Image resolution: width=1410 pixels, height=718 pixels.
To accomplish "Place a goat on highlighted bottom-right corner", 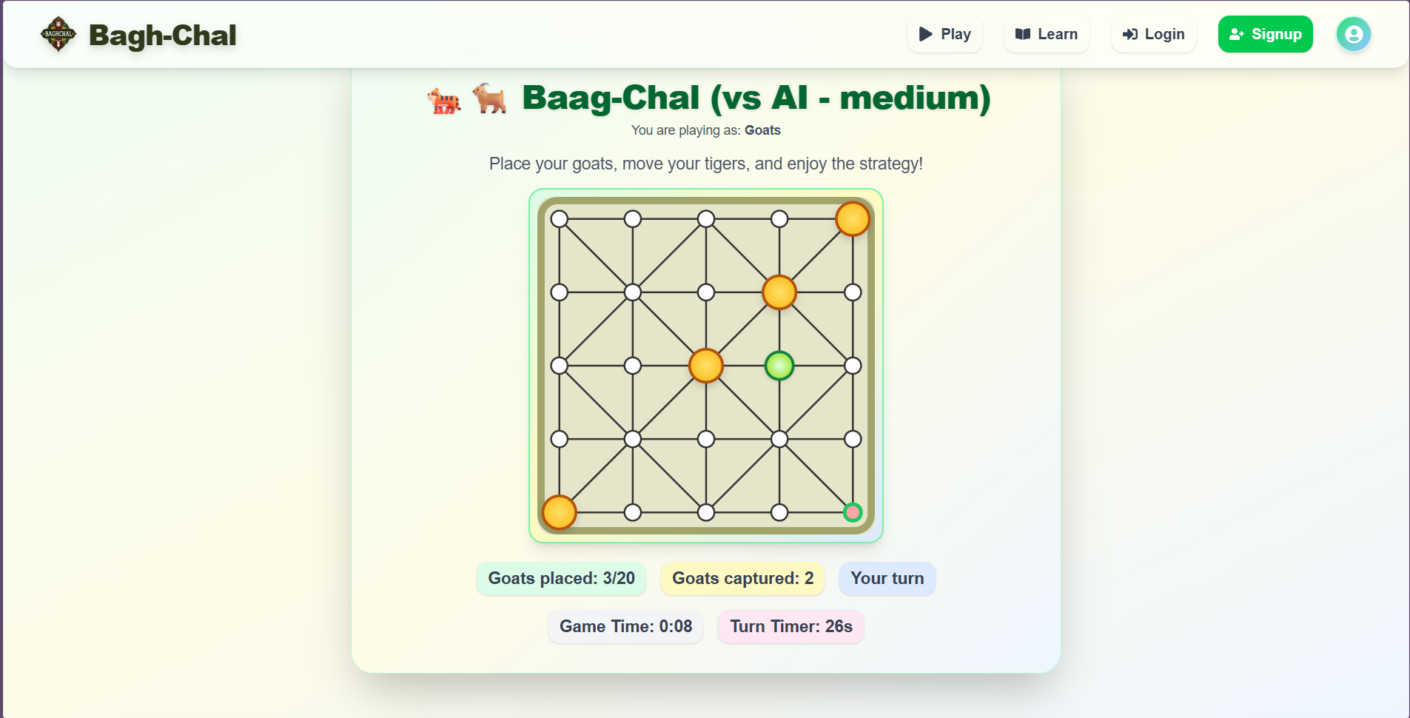I will coord(853,512).
